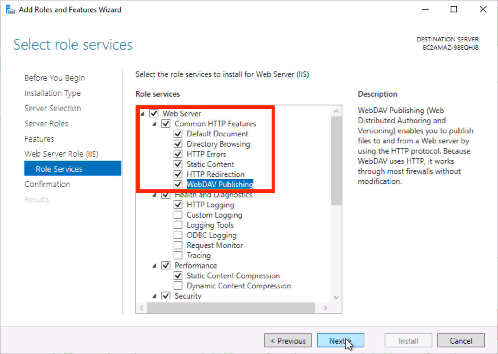Uncheck the HTTP Logging checkbox

click(178, 205)
